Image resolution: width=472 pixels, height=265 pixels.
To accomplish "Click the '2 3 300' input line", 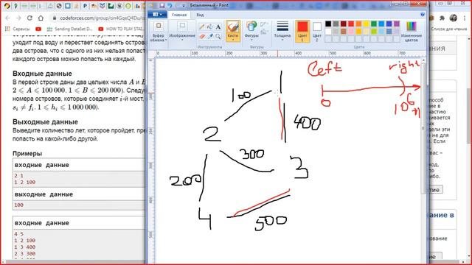I will (24, 253).
